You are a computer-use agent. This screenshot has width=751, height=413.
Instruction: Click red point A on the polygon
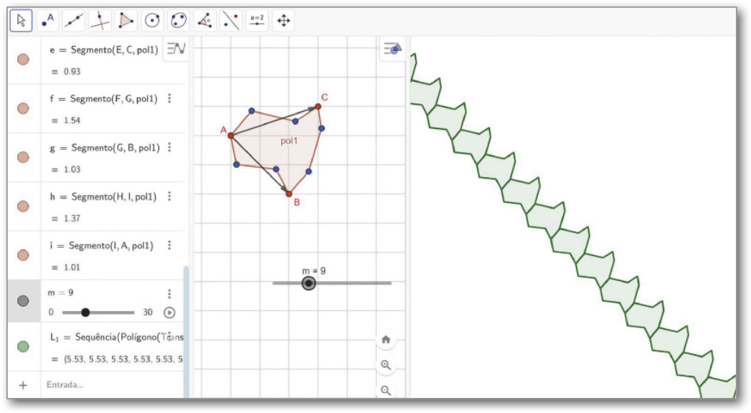point(231,136)
